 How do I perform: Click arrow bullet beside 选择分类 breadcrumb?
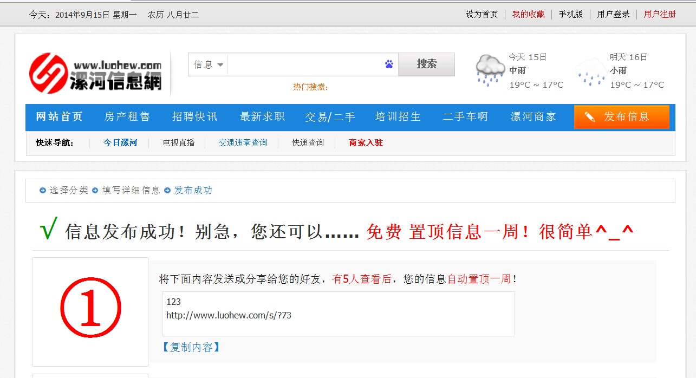(x=42, y=191)
